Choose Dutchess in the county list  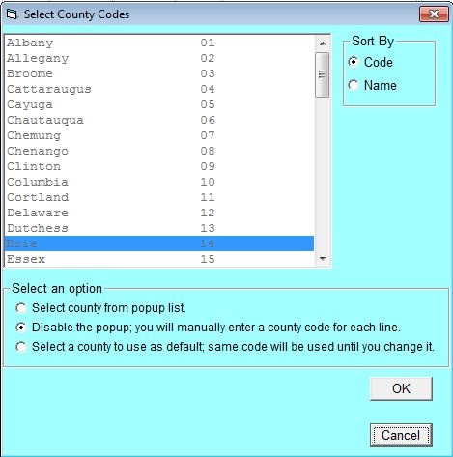click(159, 228)
